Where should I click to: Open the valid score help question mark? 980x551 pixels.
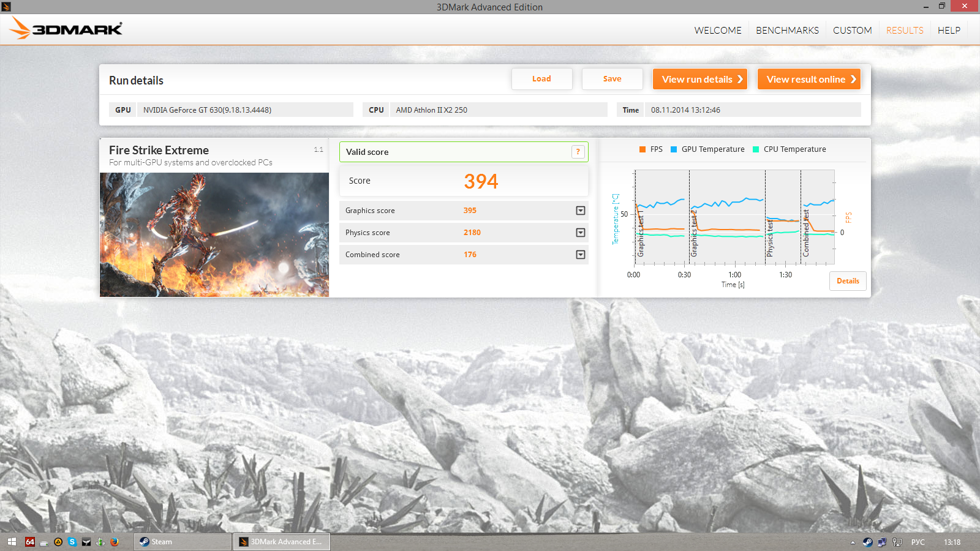[x=578, y=152]
